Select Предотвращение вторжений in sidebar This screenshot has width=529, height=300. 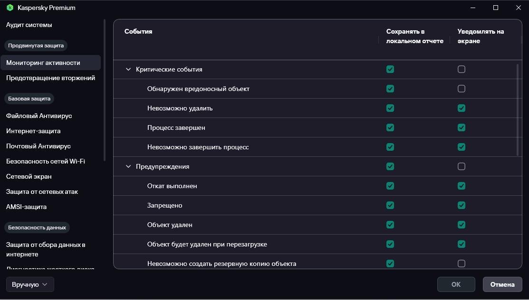50,78
